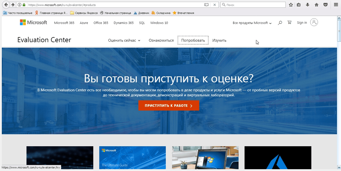
Task: Click the browser back arrow button
Action: pos(5,5)
